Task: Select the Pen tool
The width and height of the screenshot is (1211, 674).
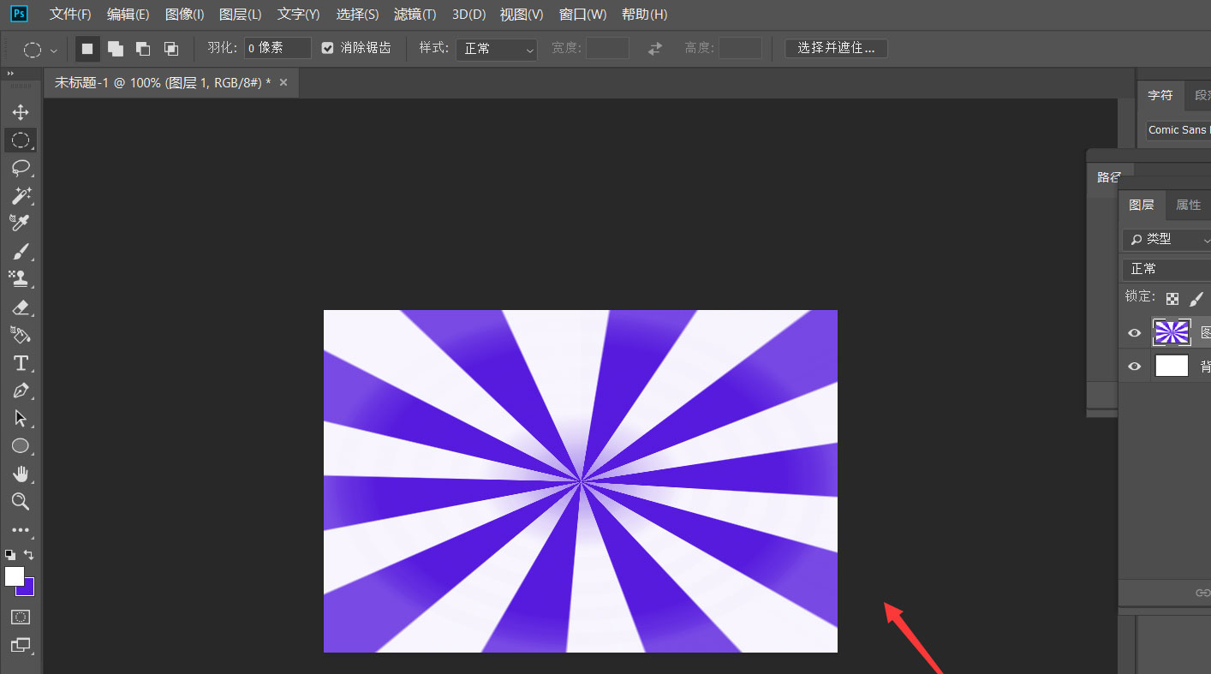Action: (21, 391)
